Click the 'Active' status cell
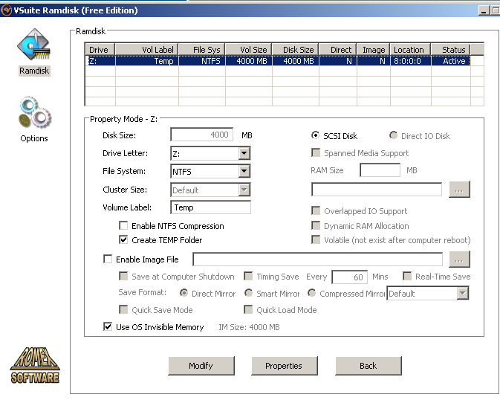 coord(451,61)
